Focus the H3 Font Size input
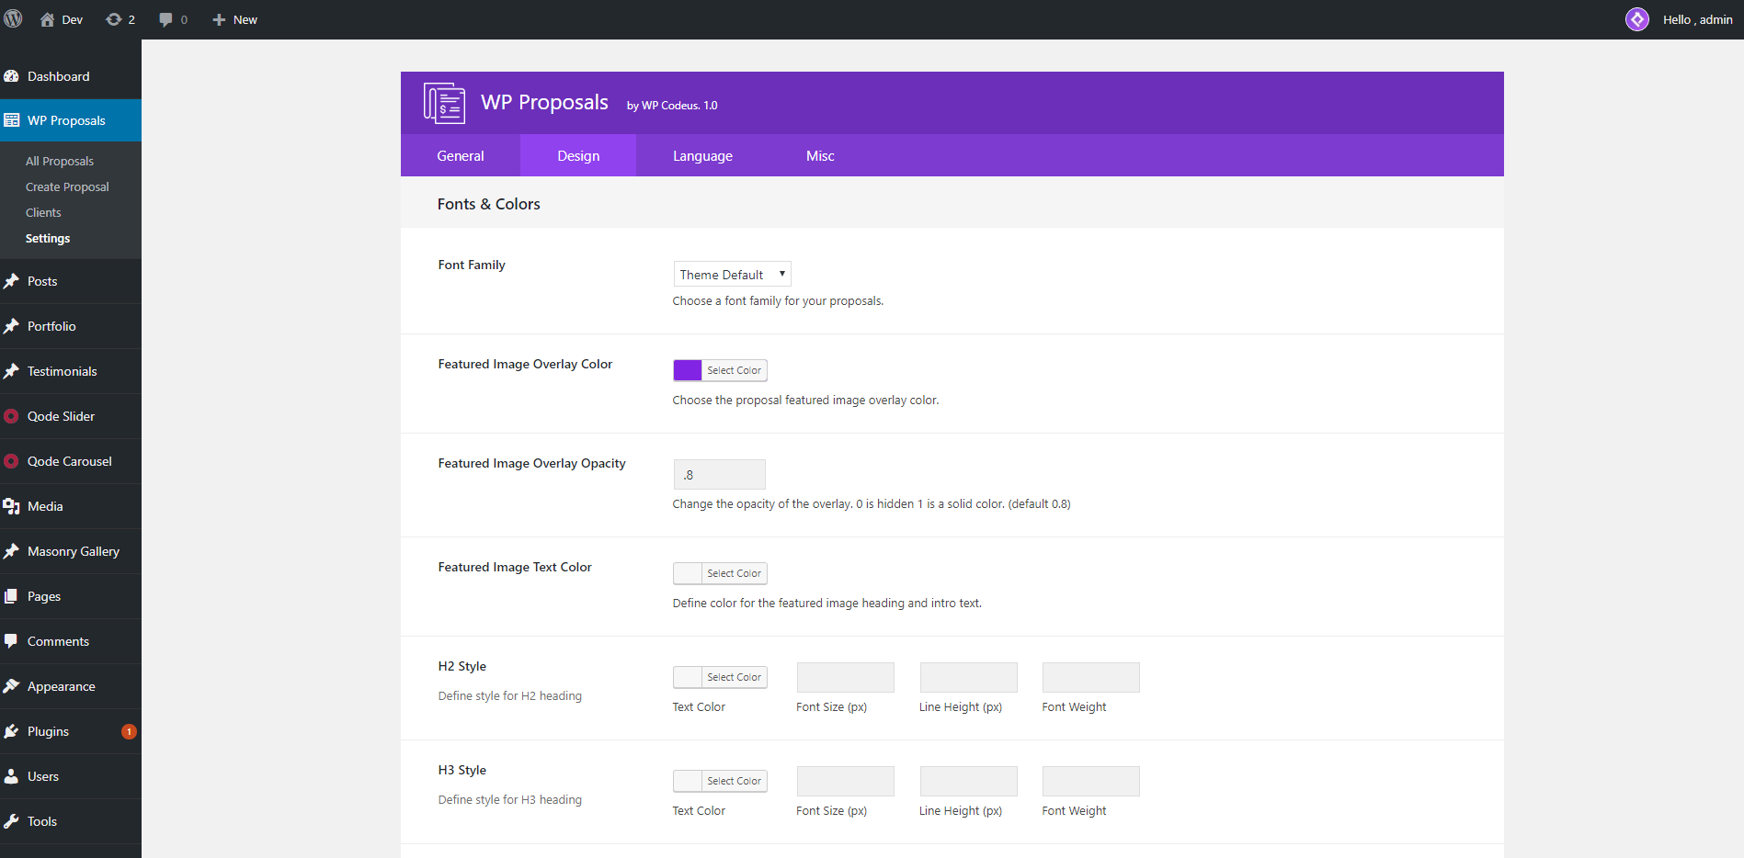 tap(845, 781)
